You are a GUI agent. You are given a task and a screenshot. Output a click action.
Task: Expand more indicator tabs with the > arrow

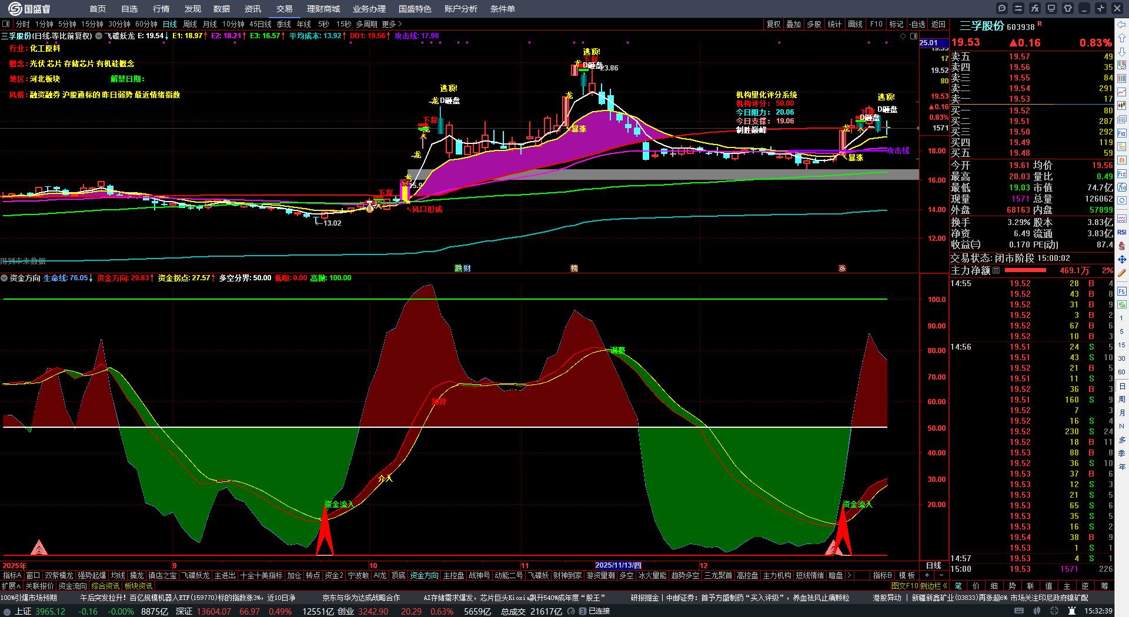pyautogui.click(x=849, y=575)
